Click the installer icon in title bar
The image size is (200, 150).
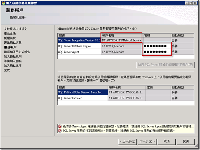click(3, 3)
